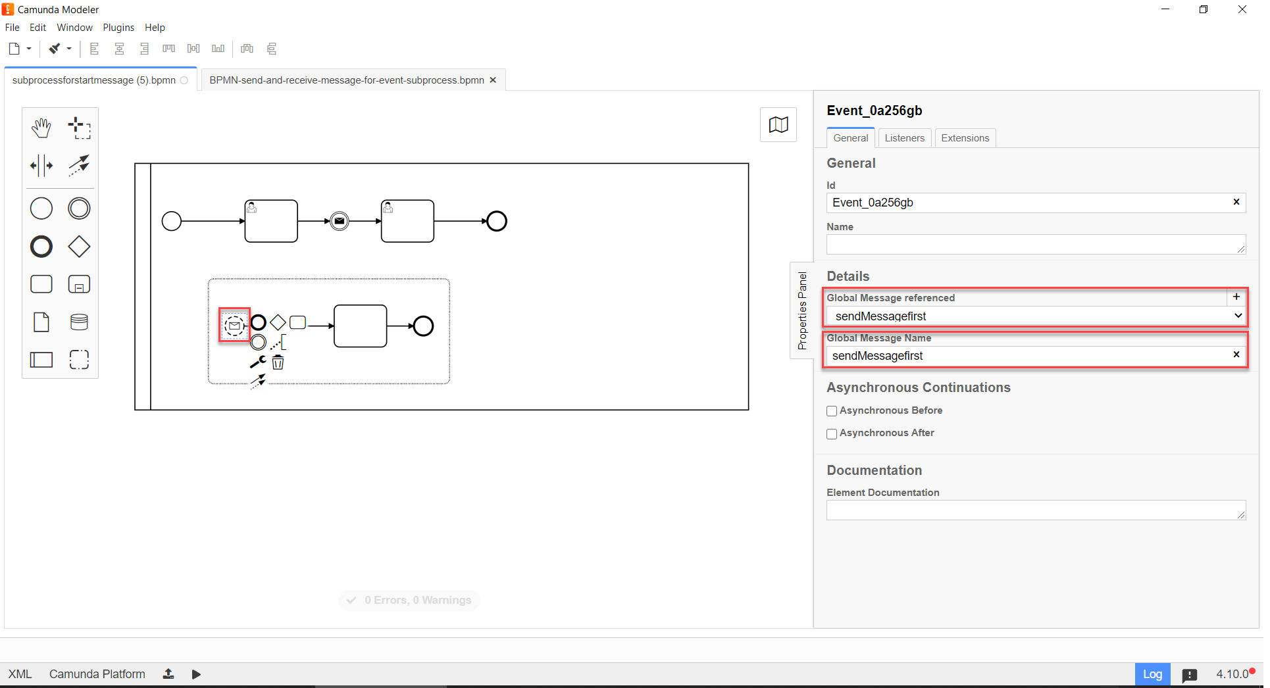Open the General properties tab
The height and width of the screenshot is (688, 1270).
click(x=850, y=137)
